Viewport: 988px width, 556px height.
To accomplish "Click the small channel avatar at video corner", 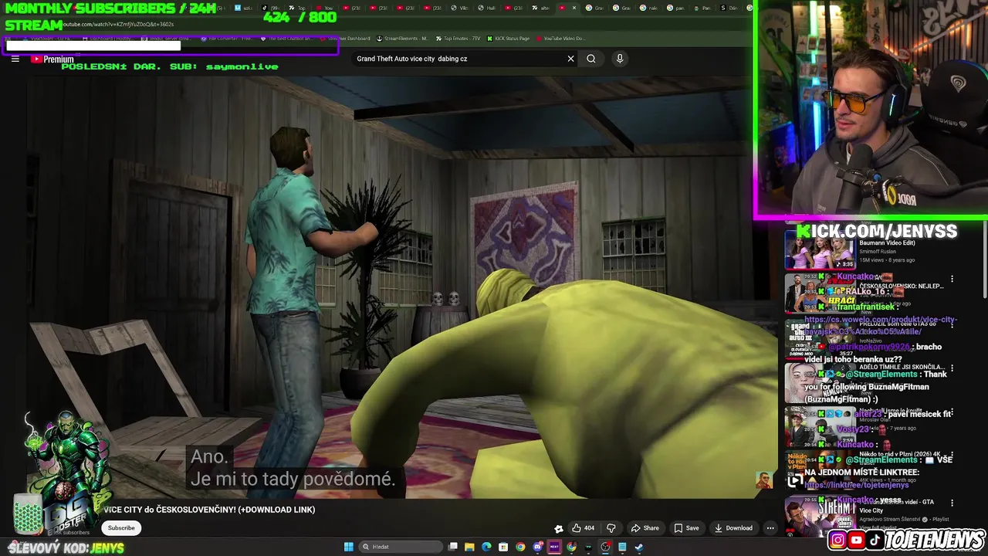I will tap(763, 480).
